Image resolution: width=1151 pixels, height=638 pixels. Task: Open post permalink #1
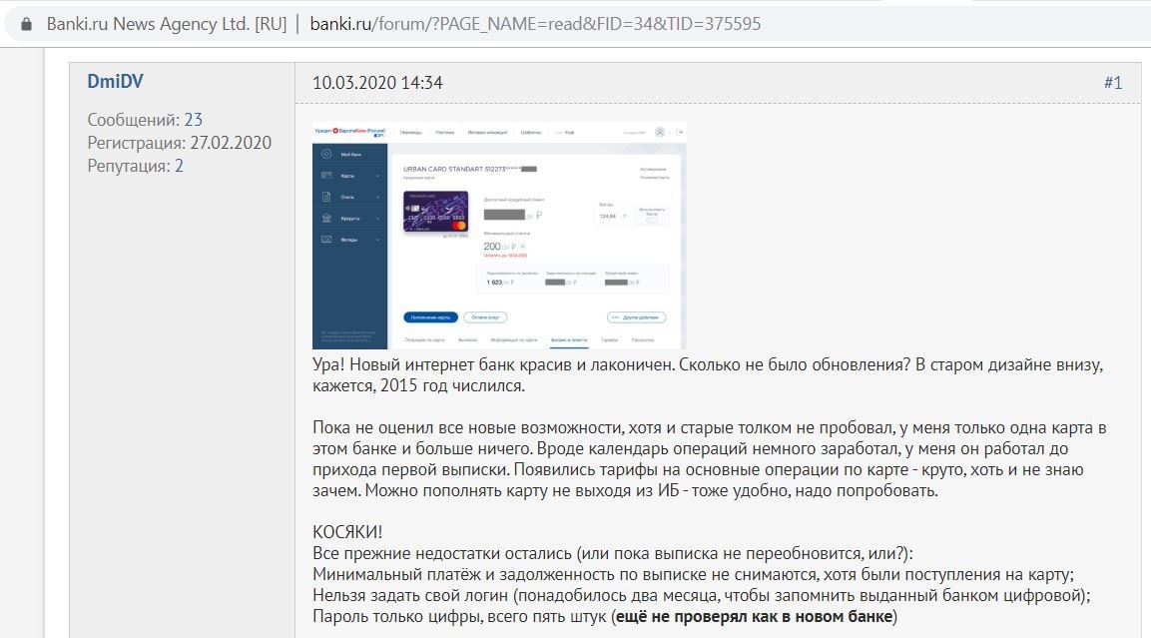click(1113, 83)
